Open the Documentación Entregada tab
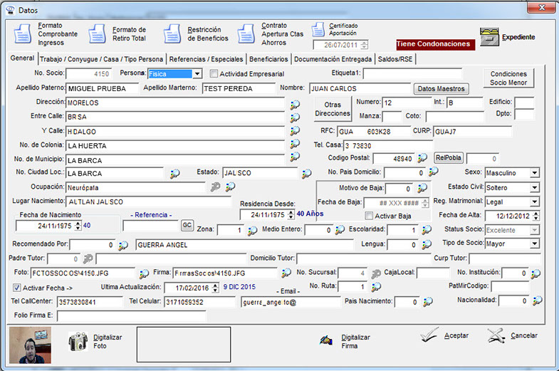This screenshot has height=371, width=559. [333, 59]
